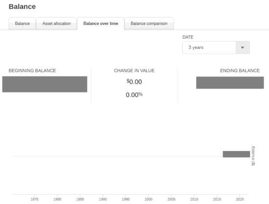The image size is (269, 204).
Task: Click the Balance page heading
Action: click(22, 7)
